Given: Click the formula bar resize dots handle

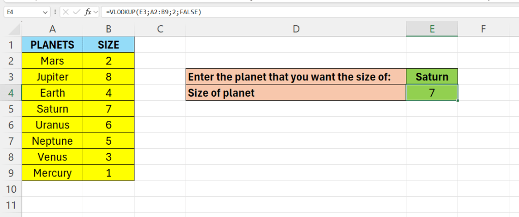Looking at the screenshot, I should tap(55, 11).
